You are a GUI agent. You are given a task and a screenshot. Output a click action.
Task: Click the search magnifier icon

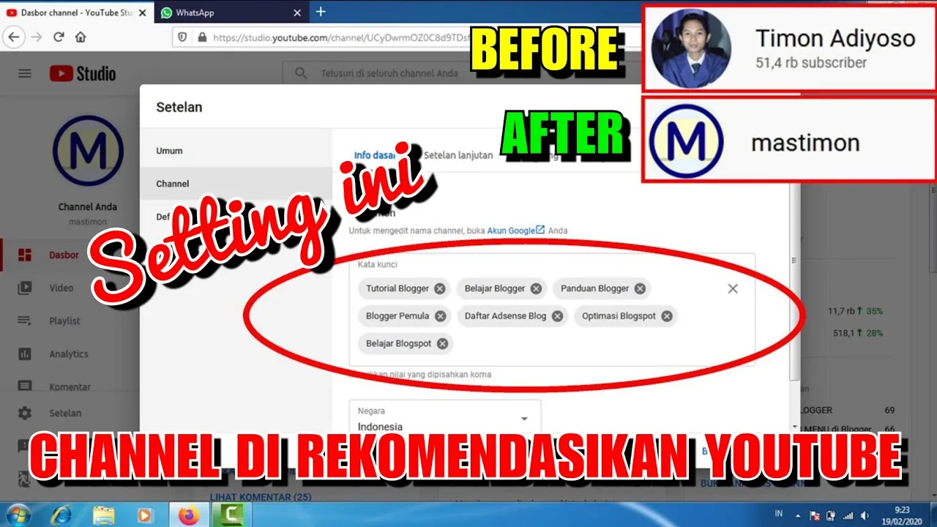pyautogui.click(x=300, y=73)
